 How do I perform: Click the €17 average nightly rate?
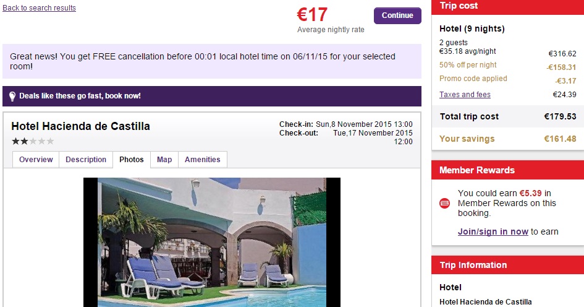[312, 14]
